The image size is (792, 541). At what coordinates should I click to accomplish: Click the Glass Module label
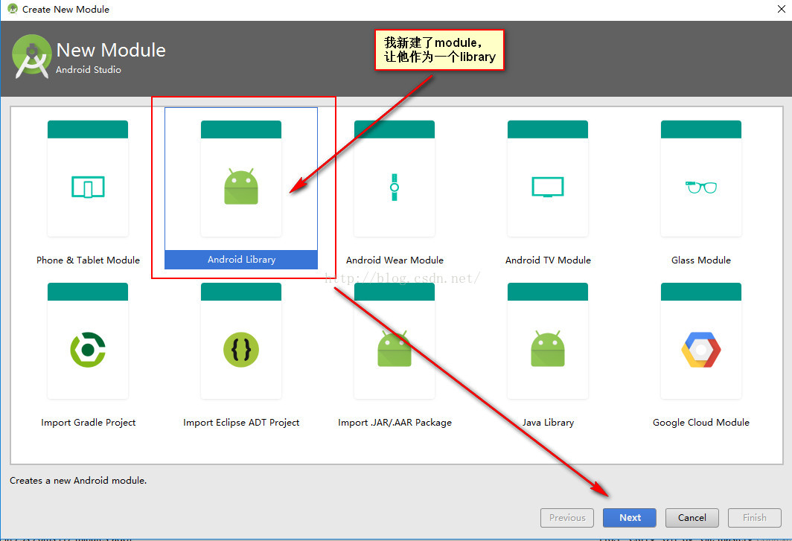pyautogui.click(x=701, y=260)
